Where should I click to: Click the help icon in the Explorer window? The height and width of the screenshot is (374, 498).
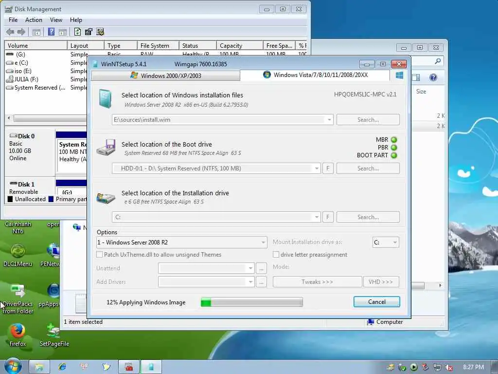(x=433, y=77)
